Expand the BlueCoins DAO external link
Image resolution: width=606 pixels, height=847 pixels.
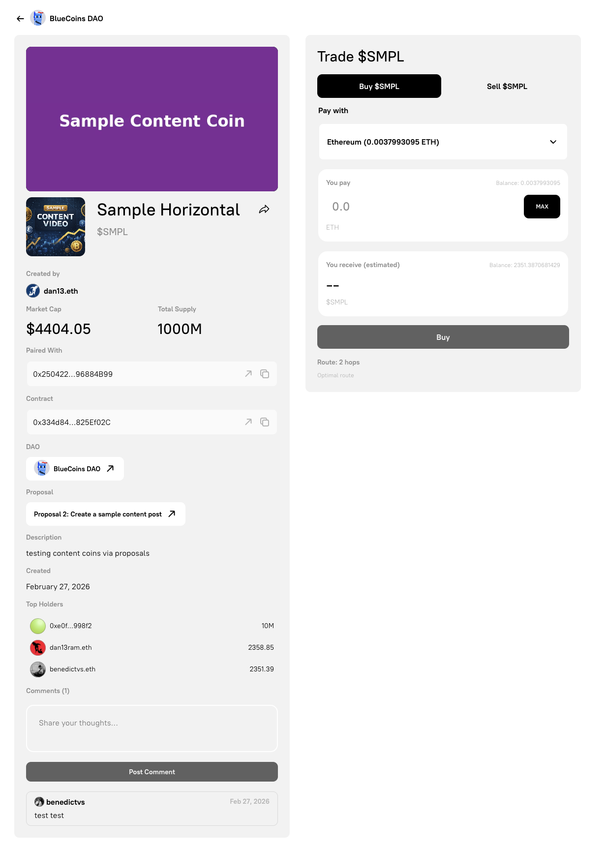110,468
